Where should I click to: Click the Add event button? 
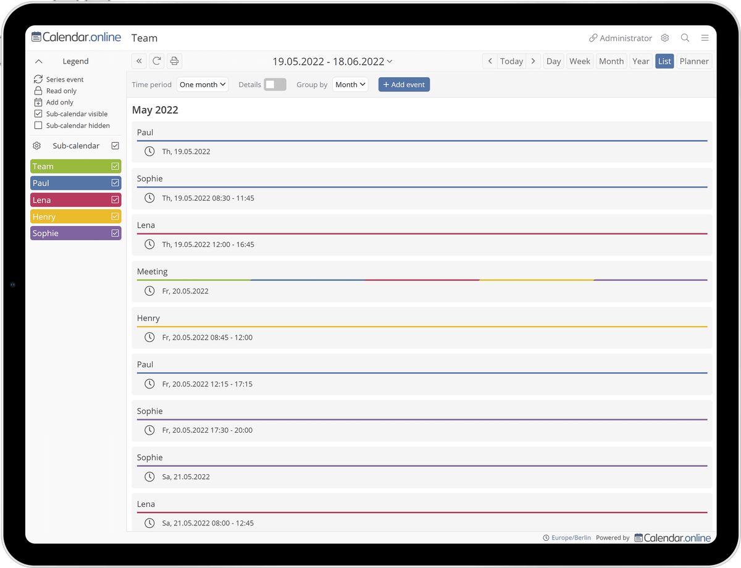tap(404, 85)
